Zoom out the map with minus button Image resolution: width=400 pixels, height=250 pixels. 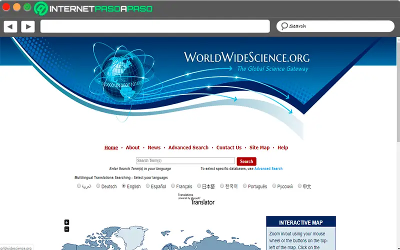tap(66, 229)
